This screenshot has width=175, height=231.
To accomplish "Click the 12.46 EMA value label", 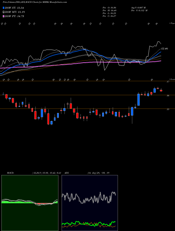I will [x=164, y=48].
